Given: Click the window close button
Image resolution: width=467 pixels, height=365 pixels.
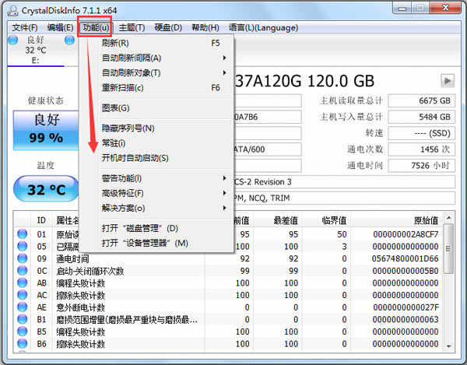Looking at the screenshot, I should click(x=445, y=8).
